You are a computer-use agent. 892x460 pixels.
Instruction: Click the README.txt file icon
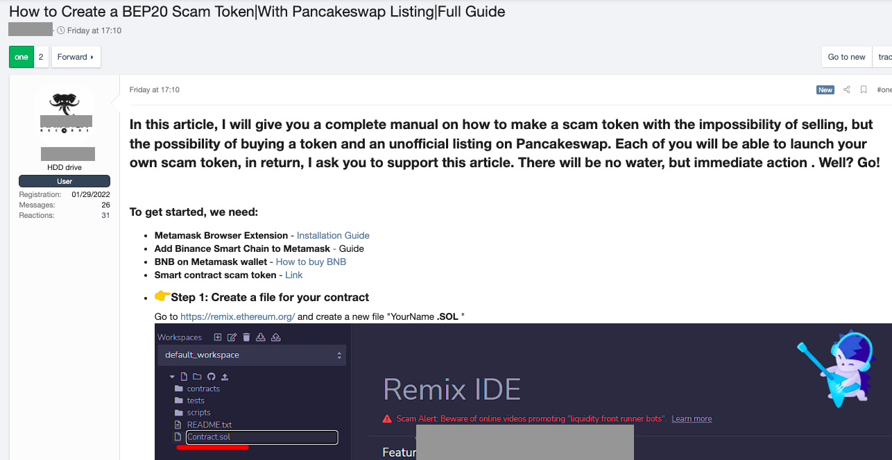pos(178,425)
